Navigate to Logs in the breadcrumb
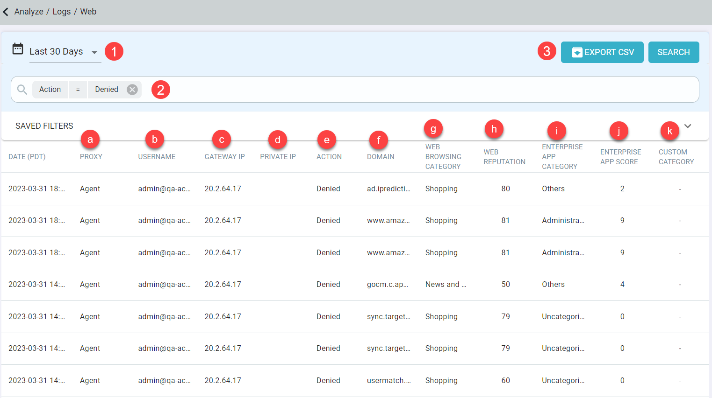712x398 pixels. pyautogui.click(x=62, y=12)
